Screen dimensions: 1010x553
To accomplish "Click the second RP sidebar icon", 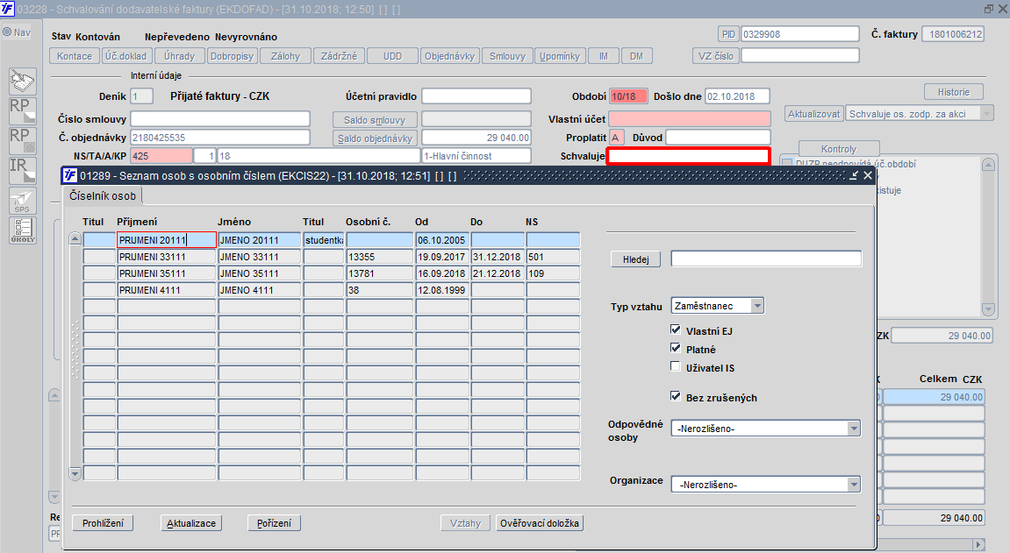I will [x=23, y=140].
